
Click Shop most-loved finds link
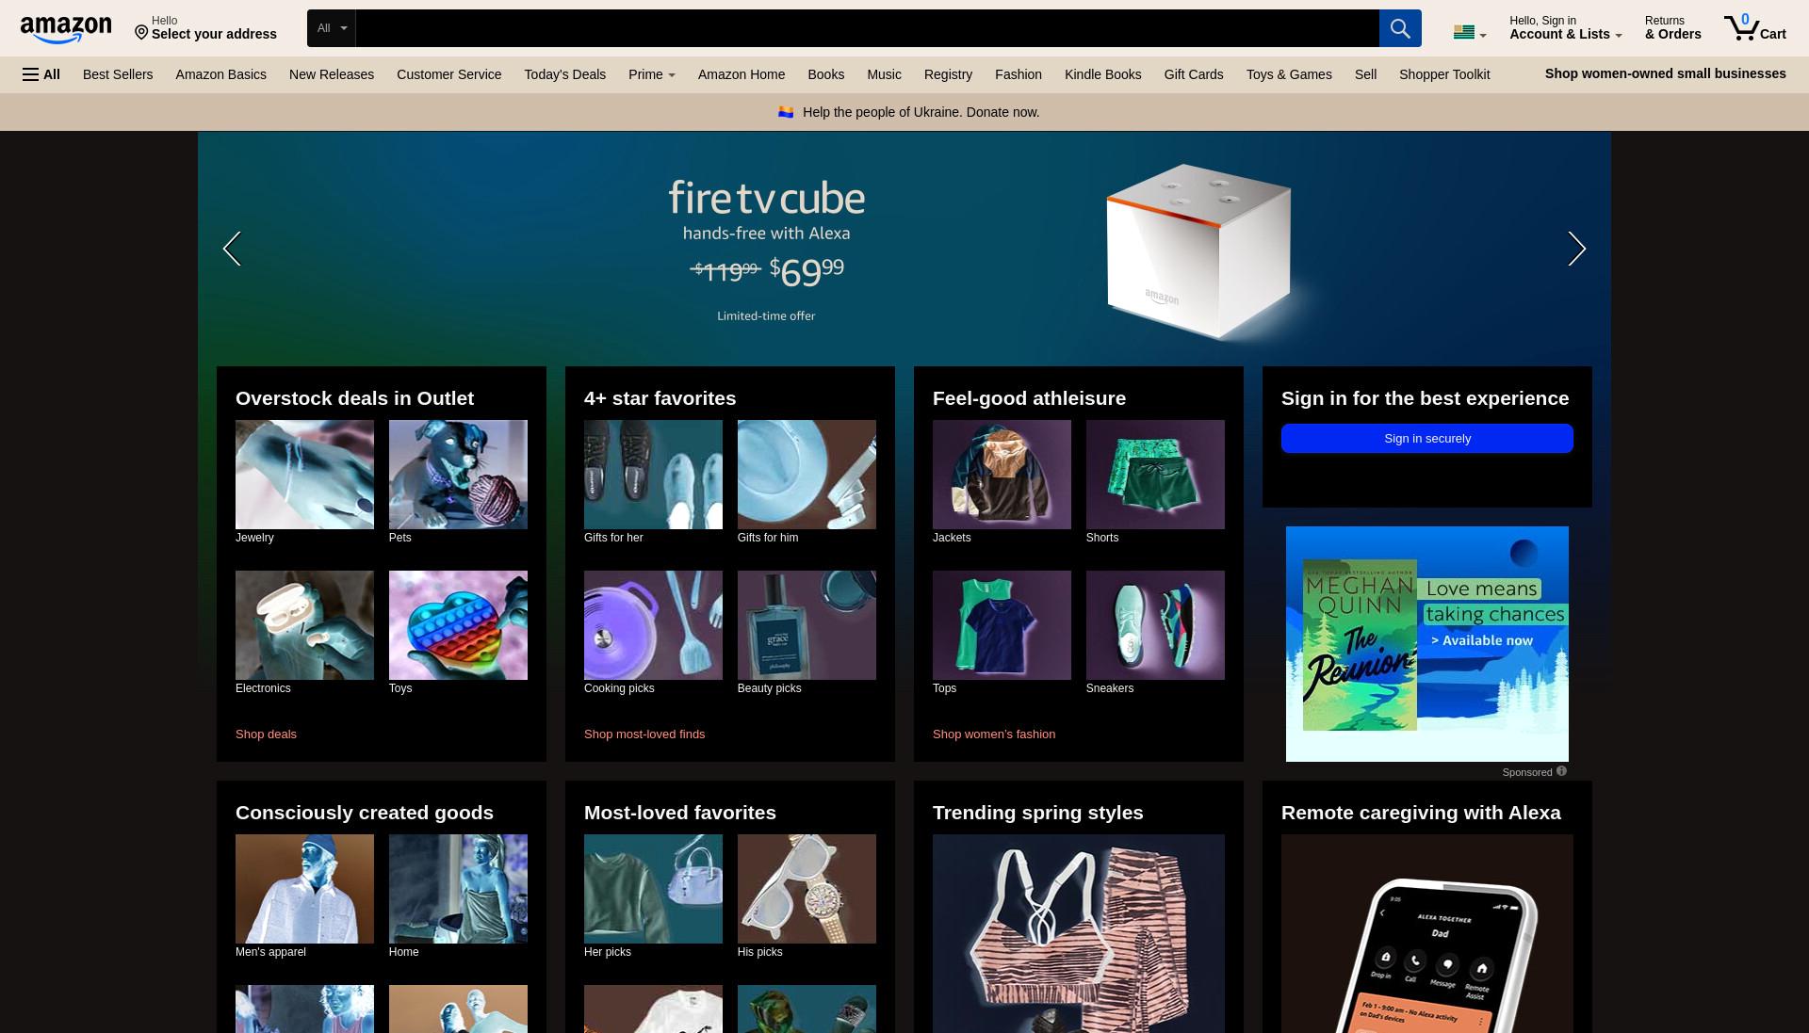644,734
